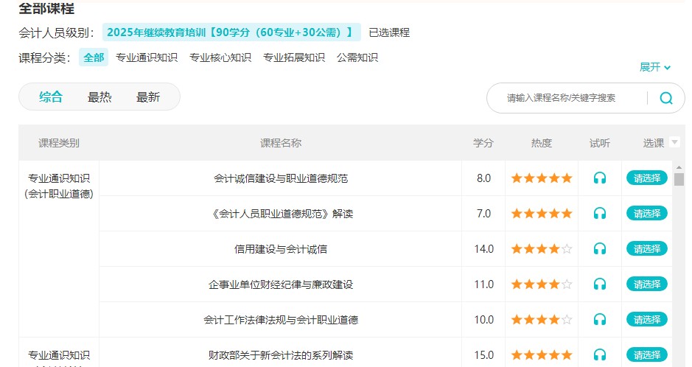The width and height of the screenshot is (692, 367).
Task: Click the credit value 8.0
Action: 483,178
